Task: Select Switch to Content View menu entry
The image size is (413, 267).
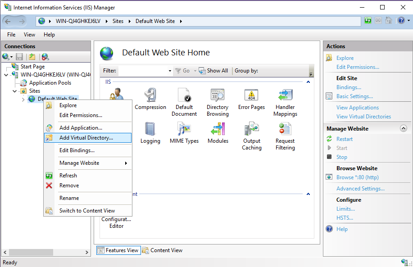Action: (88, 211)
